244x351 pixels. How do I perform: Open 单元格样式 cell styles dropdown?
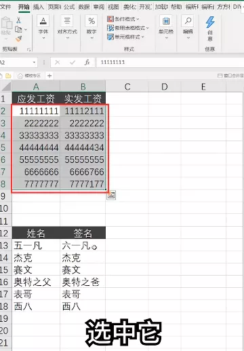[125, 37]
